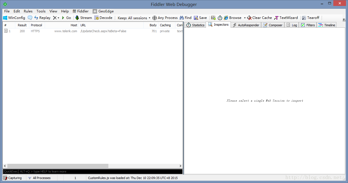Click the HTTPS protocol cell
Screen dimensions: 348x183
(x=35, y=31)
